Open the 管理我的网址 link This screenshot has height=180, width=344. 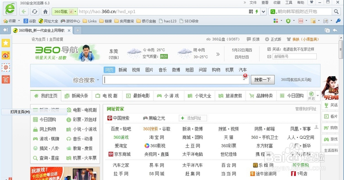[x=305, y=109]
